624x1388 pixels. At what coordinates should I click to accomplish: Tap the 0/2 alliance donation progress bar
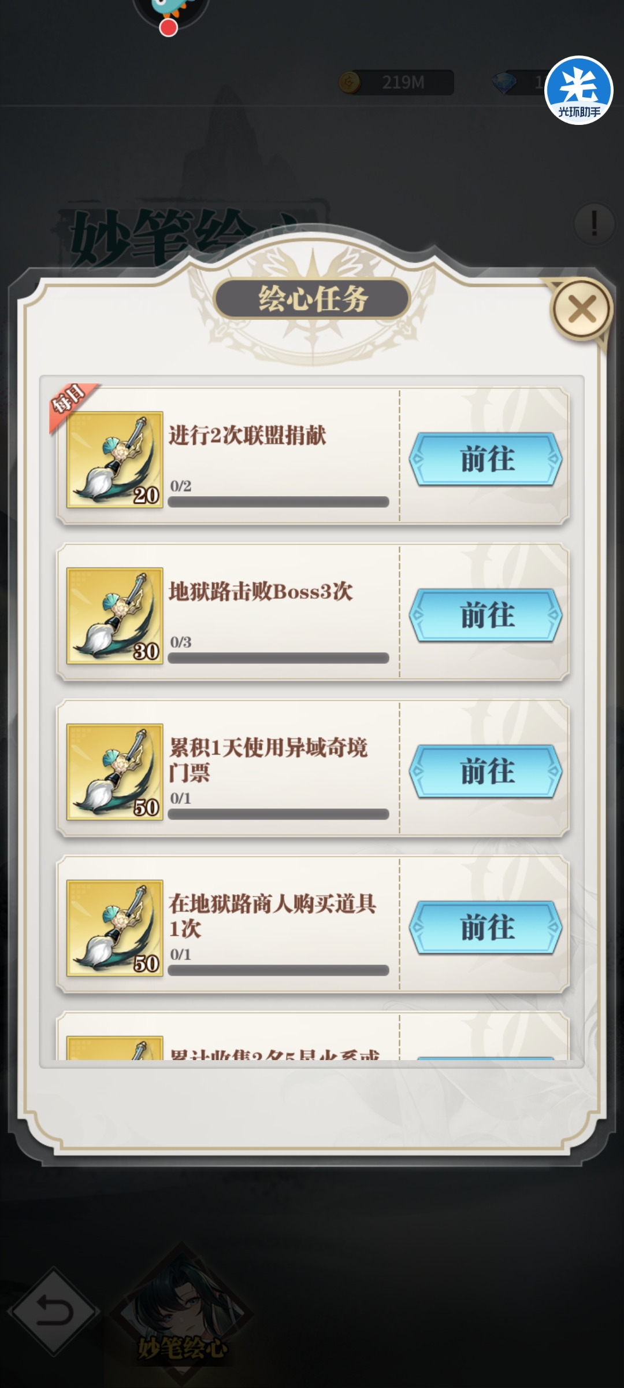pos(278,502)
